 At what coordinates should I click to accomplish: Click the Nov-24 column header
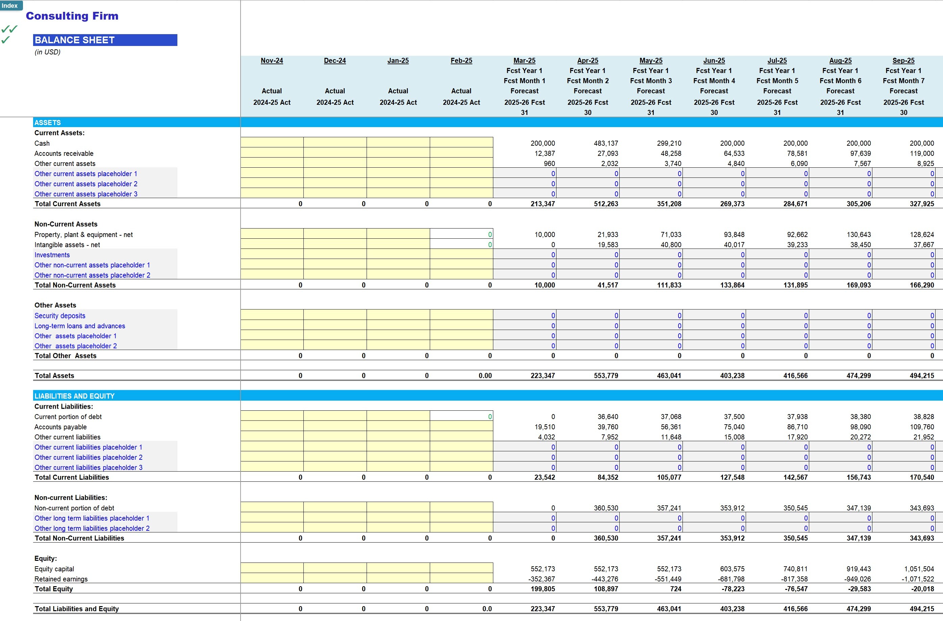click(x=272, y=61)
